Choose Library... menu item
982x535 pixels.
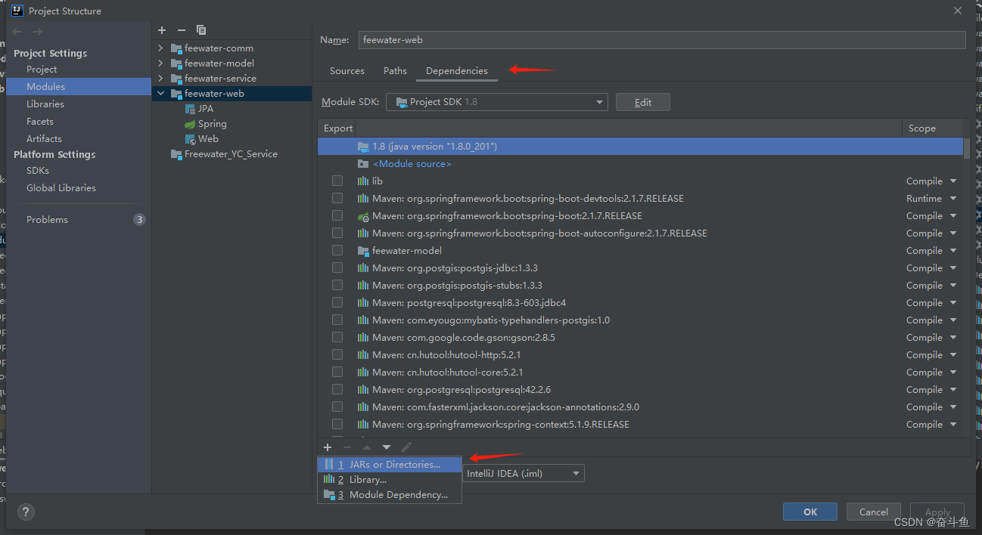pyautogui.click(x=390, y=480)
